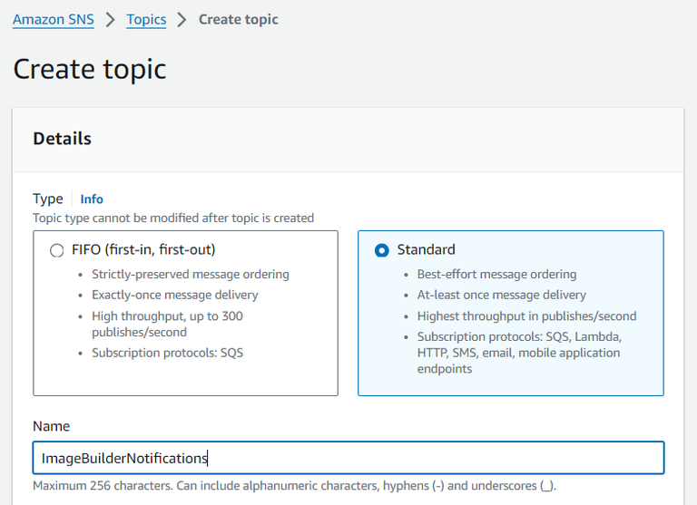
Task: Click the Name text input field
Action: [348, 458]
